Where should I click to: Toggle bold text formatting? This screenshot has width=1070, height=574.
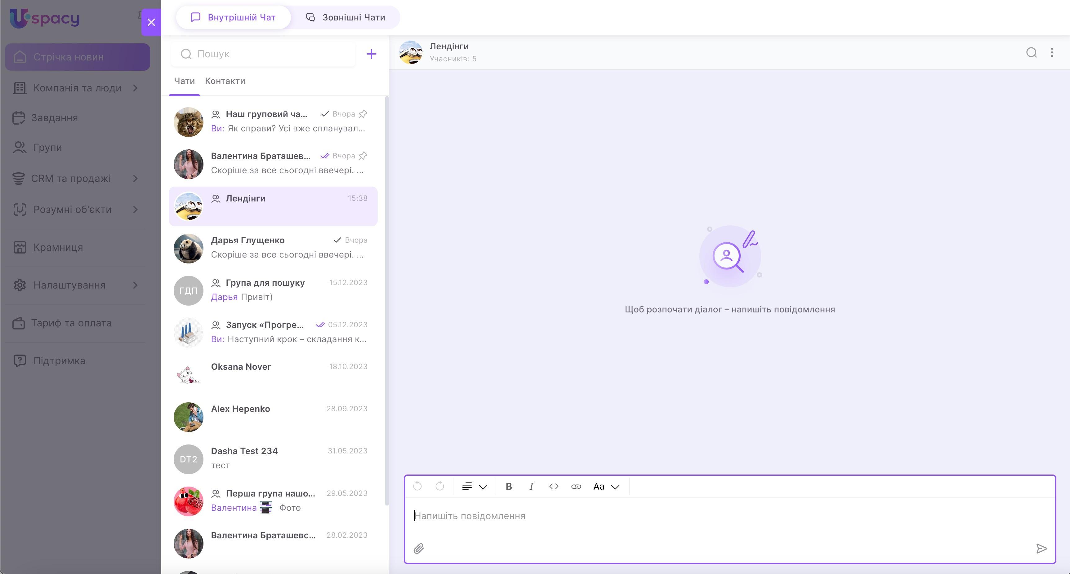click(508, 486)
